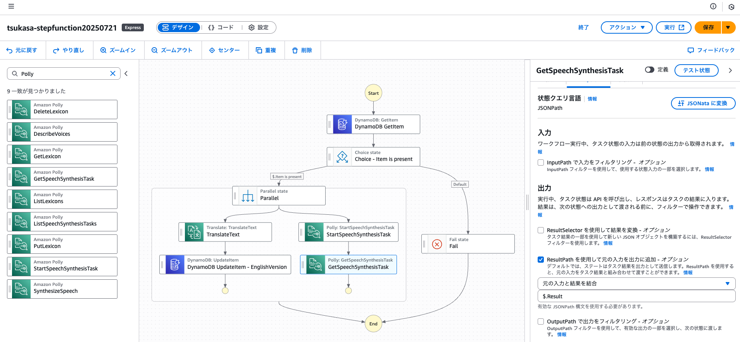The width and height of the screenshot is (740, 342).
Task: Click the info circle icon in header
Action: (713, 6)
